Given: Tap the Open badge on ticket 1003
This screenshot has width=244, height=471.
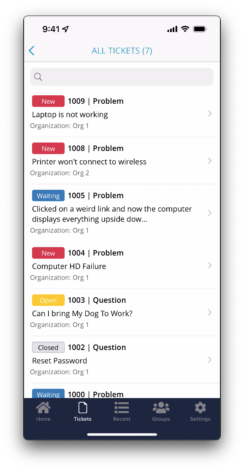Looking at the screenshot, I should 48,300.
